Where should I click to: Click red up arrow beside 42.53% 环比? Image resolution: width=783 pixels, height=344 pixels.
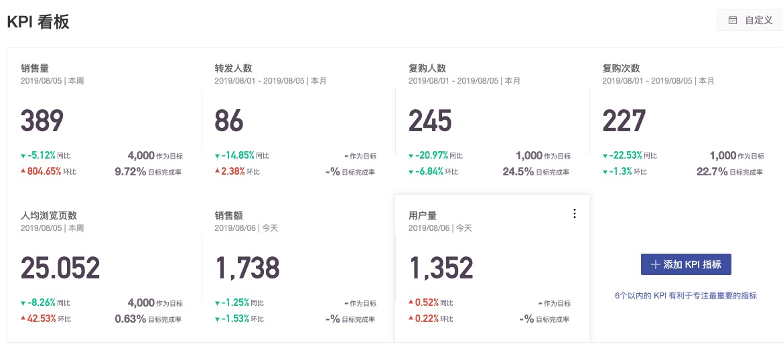(x=23, y=318)
